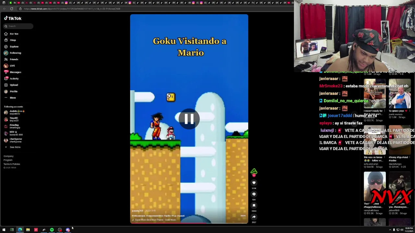
Task: Open the TikTok Shop page
Action: click(x=10, y=40)
